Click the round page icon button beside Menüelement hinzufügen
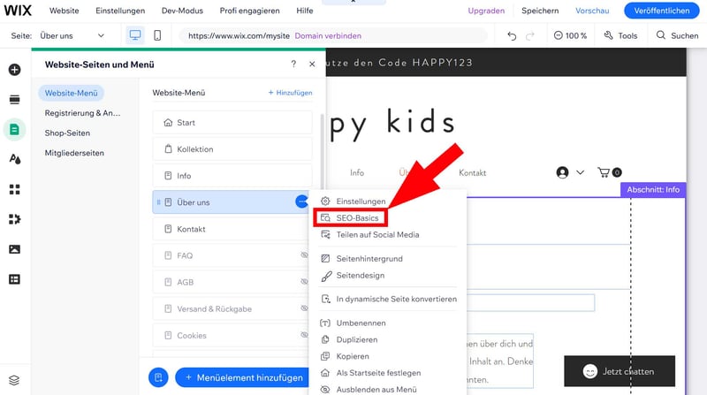The width and height of the screenshot is (707, 395). pos(158,377)
